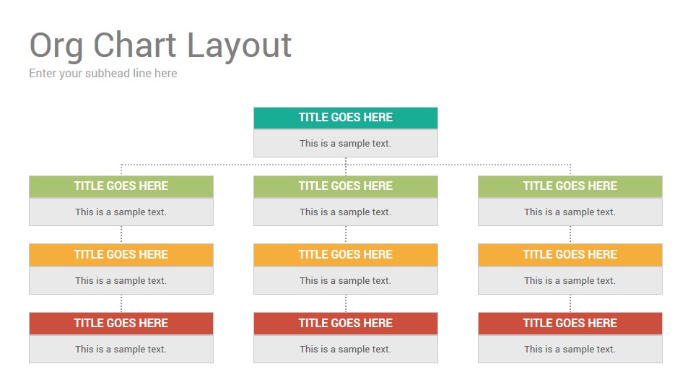Select the middle red title box
Viewport: 693px width, 390px height.
click(x=346, y=324)
